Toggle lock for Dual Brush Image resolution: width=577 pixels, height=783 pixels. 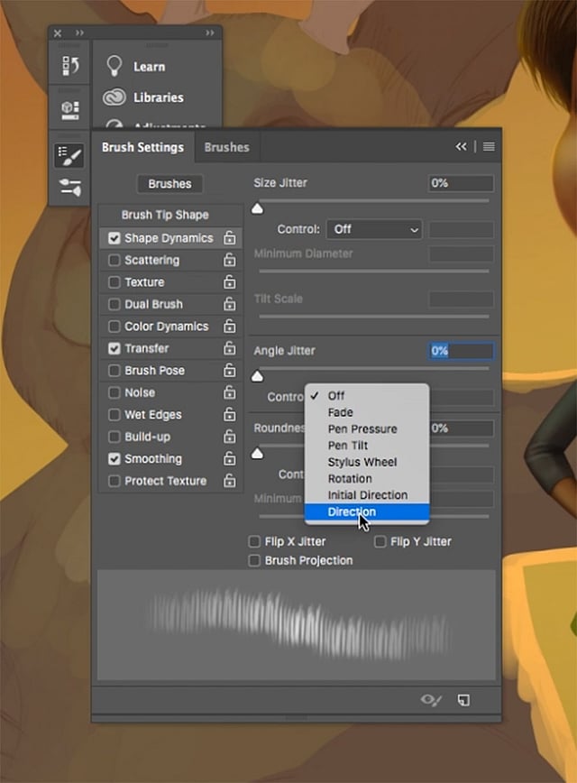(230, 304)
